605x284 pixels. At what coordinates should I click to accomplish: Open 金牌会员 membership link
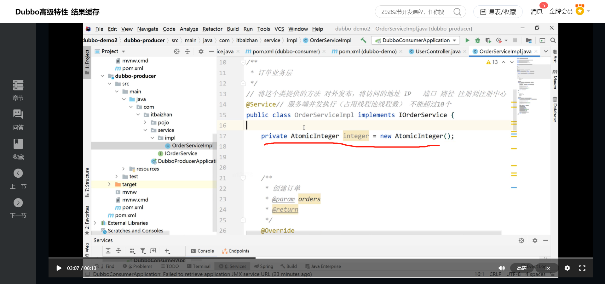coord(561,12)
